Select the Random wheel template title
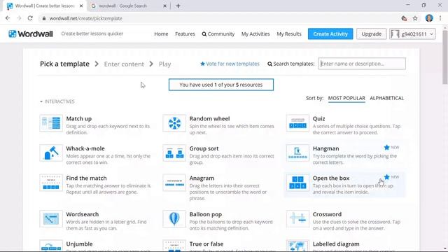This screenshot has width=448, height=252. (209, 118)
